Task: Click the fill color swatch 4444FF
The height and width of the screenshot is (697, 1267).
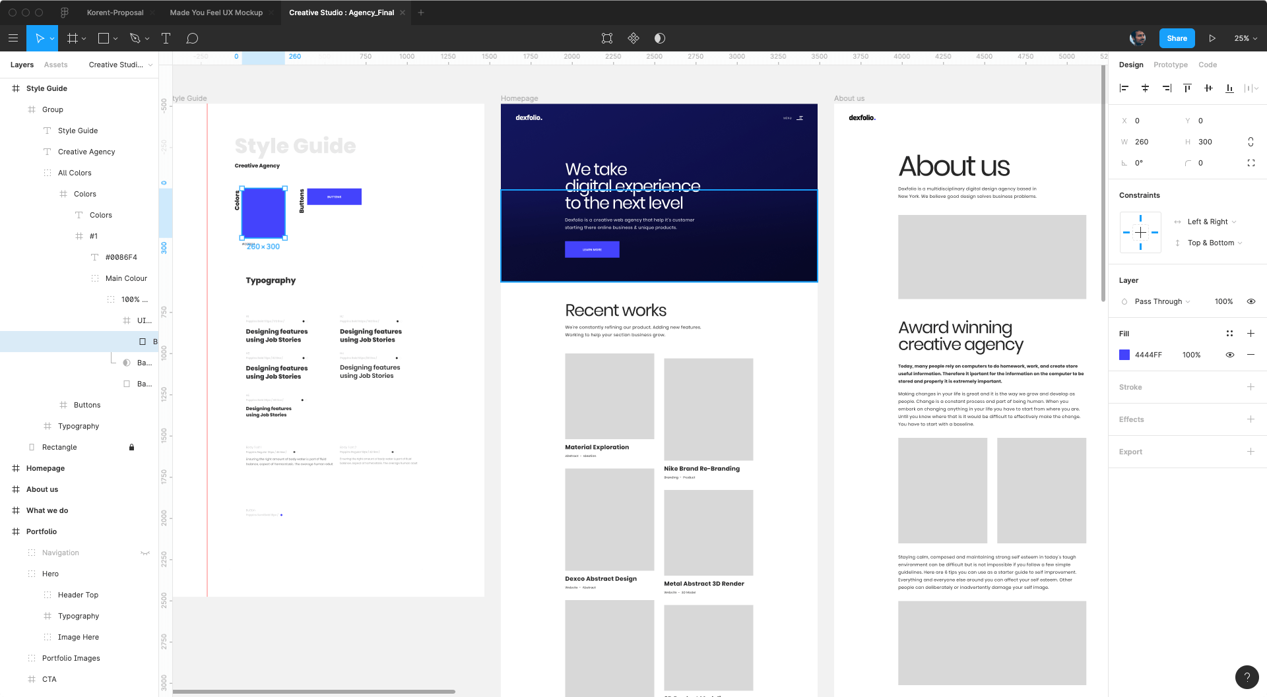Action: point(1124,355)
